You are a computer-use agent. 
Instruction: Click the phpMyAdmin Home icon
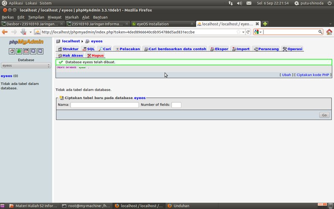(x=12, y=51)
